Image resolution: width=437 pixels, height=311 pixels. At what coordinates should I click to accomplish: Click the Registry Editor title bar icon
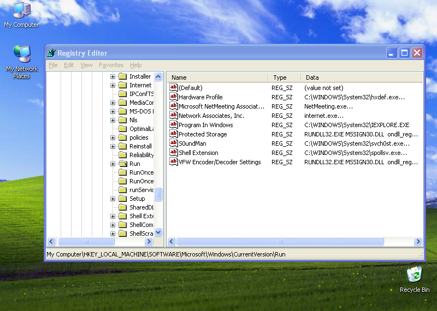point(51,52)
